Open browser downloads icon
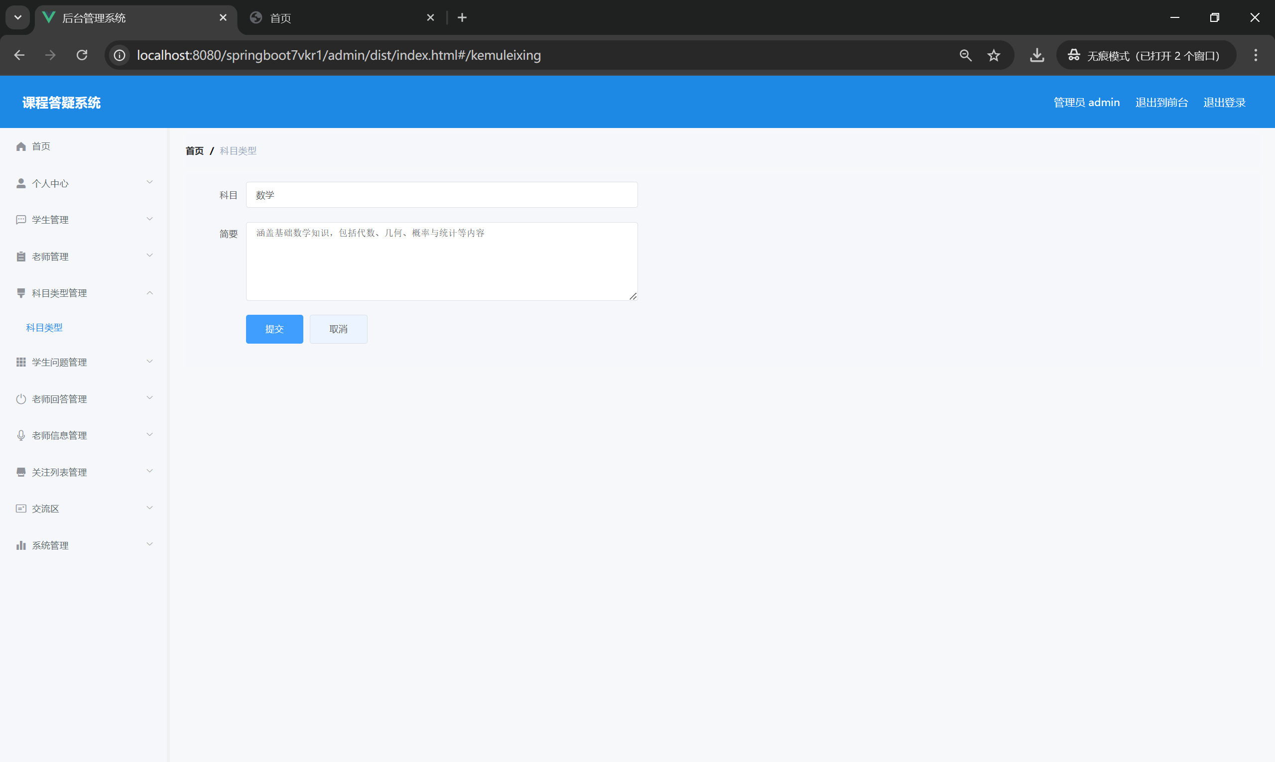The height and width of the screenshot is (762, 1275). coord(1037,55)
